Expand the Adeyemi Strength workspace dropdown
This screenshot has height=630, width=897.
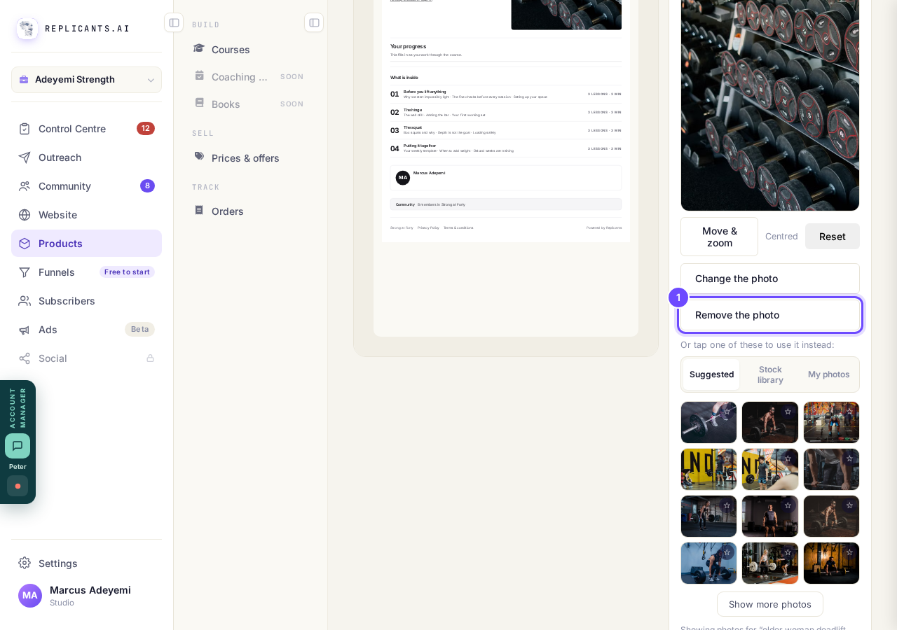pos(86,80)
